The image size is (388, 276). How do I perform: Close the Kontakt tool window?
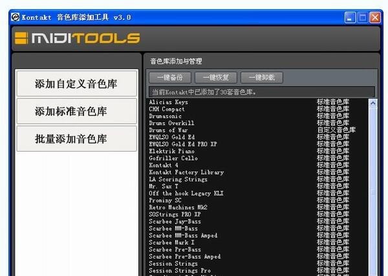pos(375,17)
